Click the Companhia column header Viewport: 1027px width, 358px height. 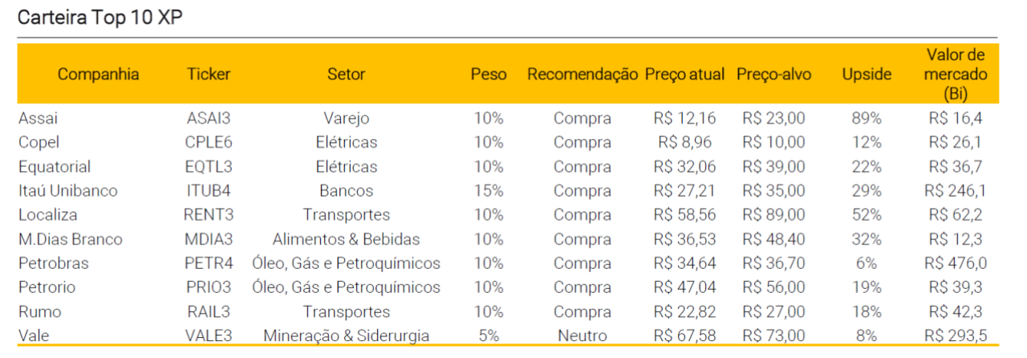tap(98, 75)
